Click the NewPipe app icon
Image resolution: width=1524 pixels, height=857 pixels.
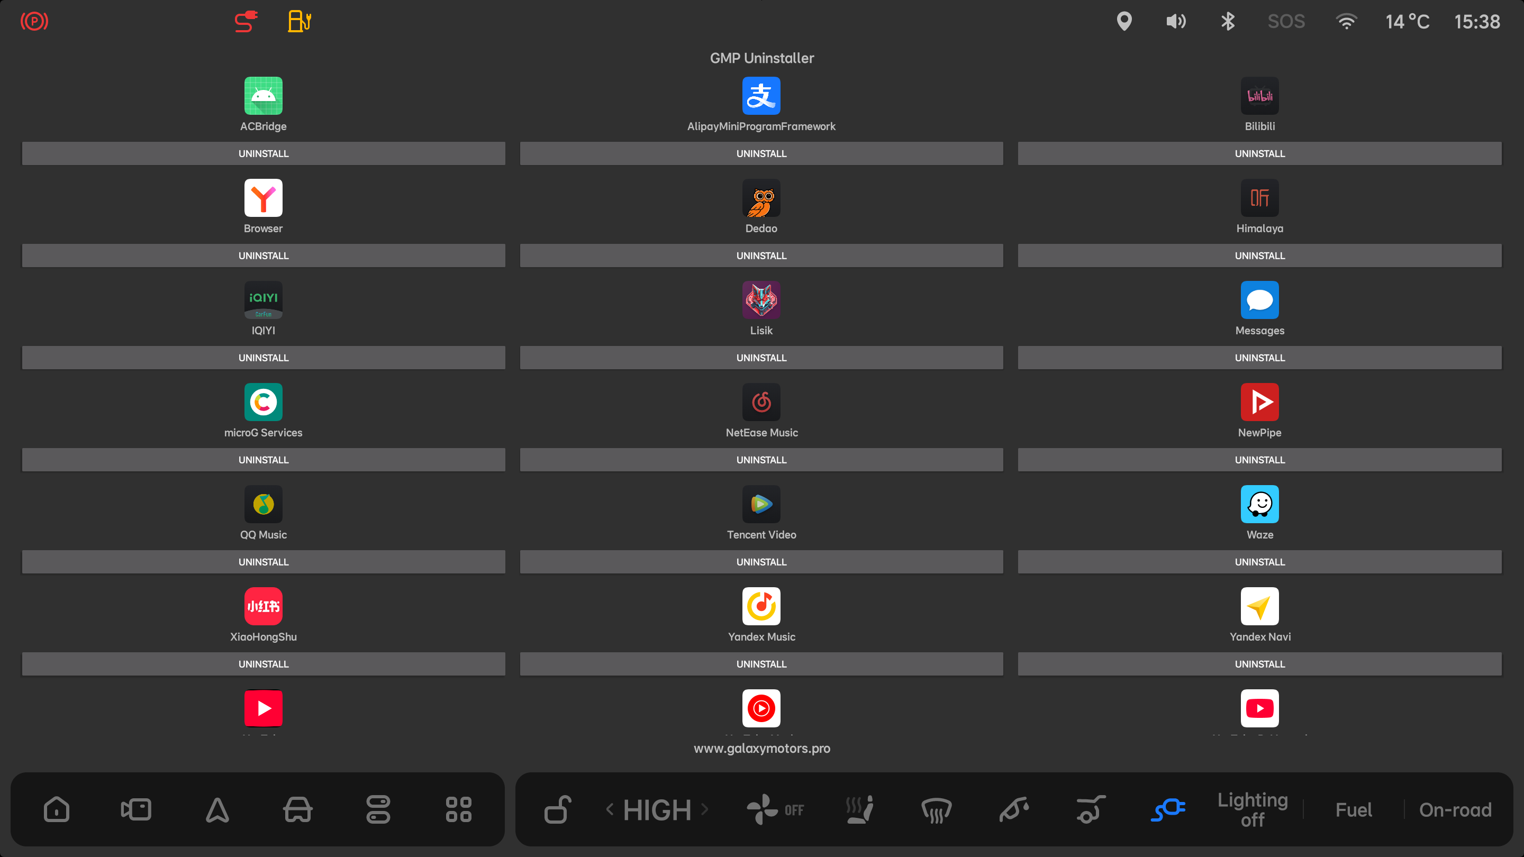point(1259,402)
